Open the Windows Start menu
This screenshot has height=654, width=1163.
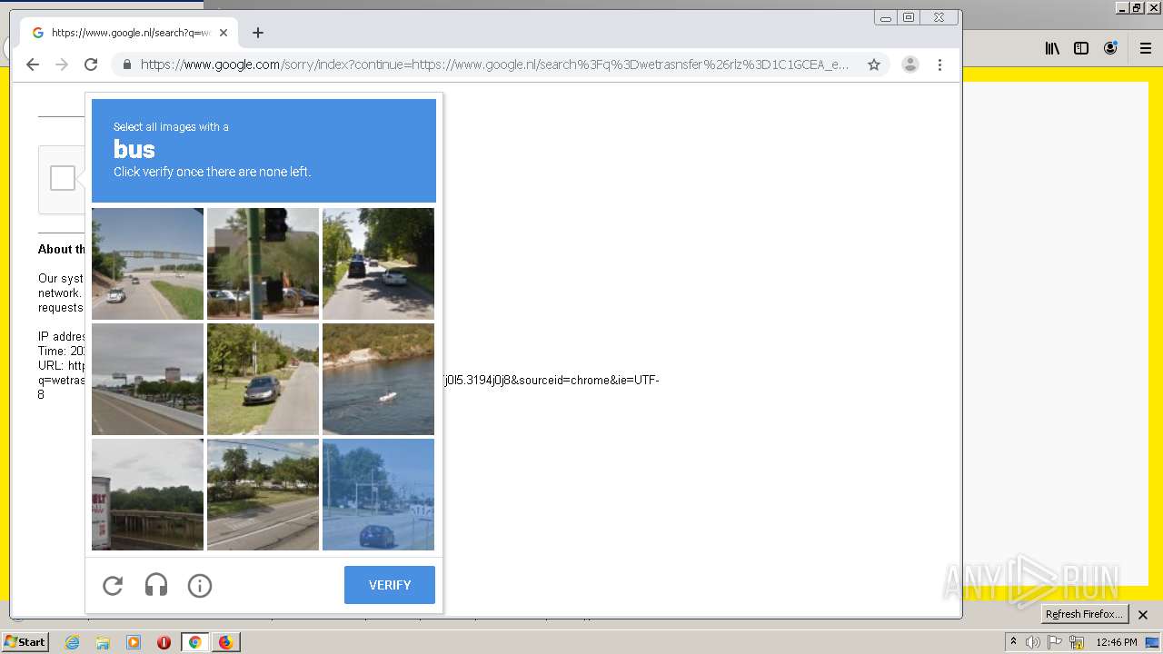tap(25, 642)
